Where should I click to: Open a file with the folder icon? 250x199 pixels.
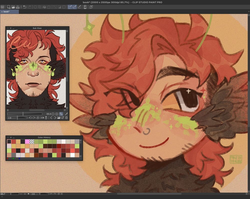point(13,7)
